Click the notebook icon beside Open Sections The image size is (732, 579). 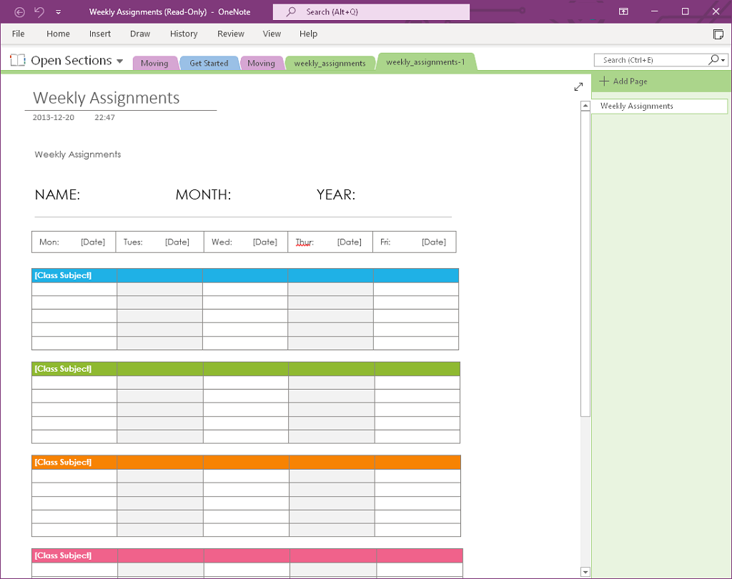click(17, 60)
